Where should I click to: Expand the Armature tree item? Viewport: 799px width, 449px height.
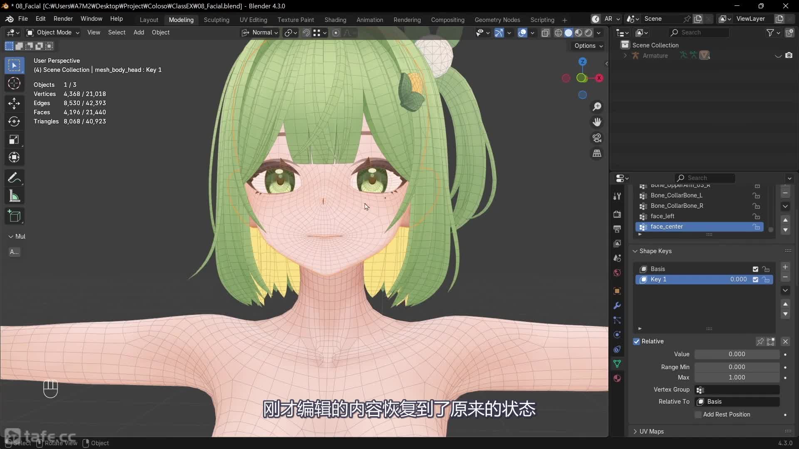click(625, 55)
